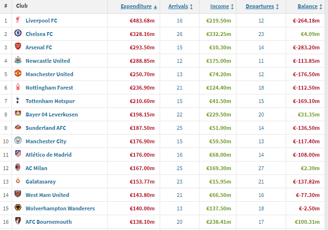Viewport: 328px width, 230px height.
Task: Open the Manchester City club link
Action: pyautogui.click(x=46, y=141)
